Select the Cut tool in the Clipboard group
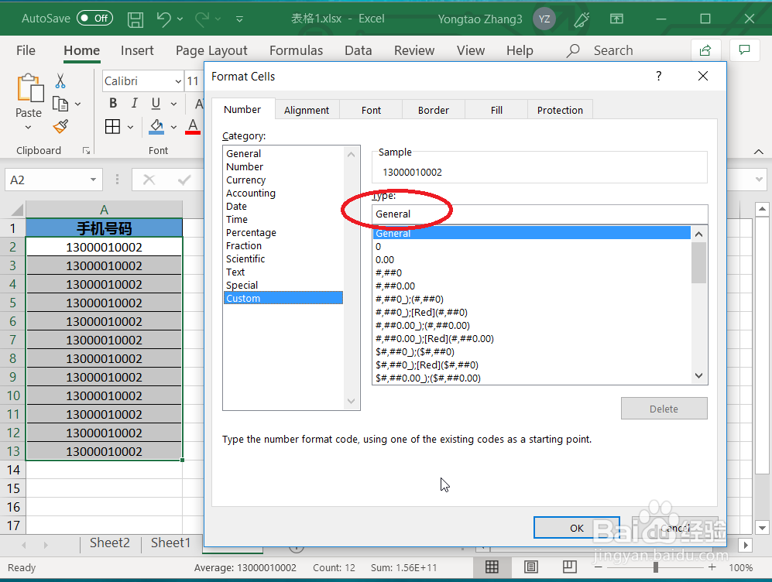The width and height of the screenshot is (772, 582). point(59,80)
